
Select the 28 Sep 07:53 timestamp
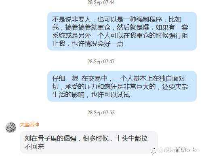(101, 113)
